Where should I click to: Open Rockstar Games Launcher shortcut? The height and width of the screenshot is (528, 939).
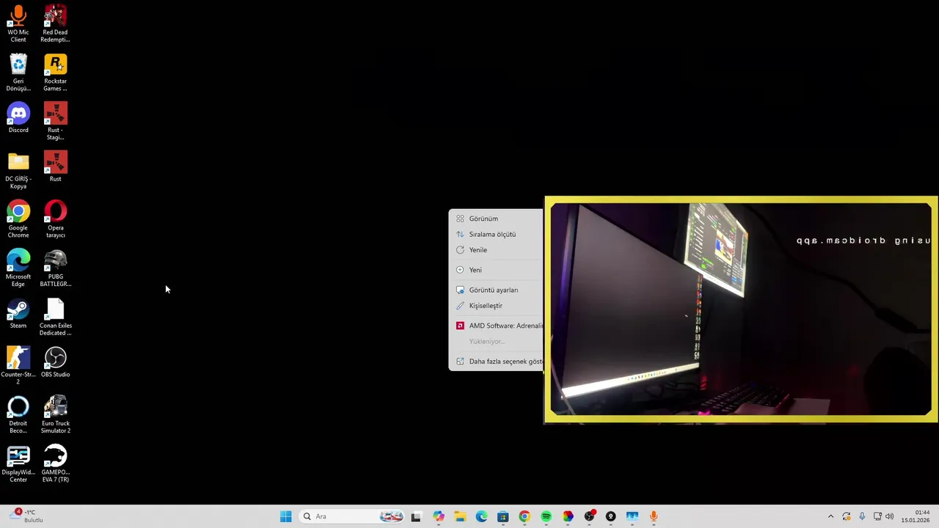click(55, 73)
